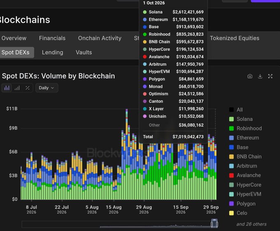Toggle Avalanche series in legend

coord(245,176)
